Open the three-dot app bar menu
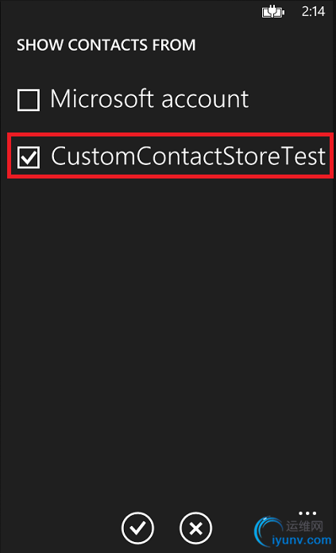This screenshot has height=553, width=336. (x=307, y=513)
